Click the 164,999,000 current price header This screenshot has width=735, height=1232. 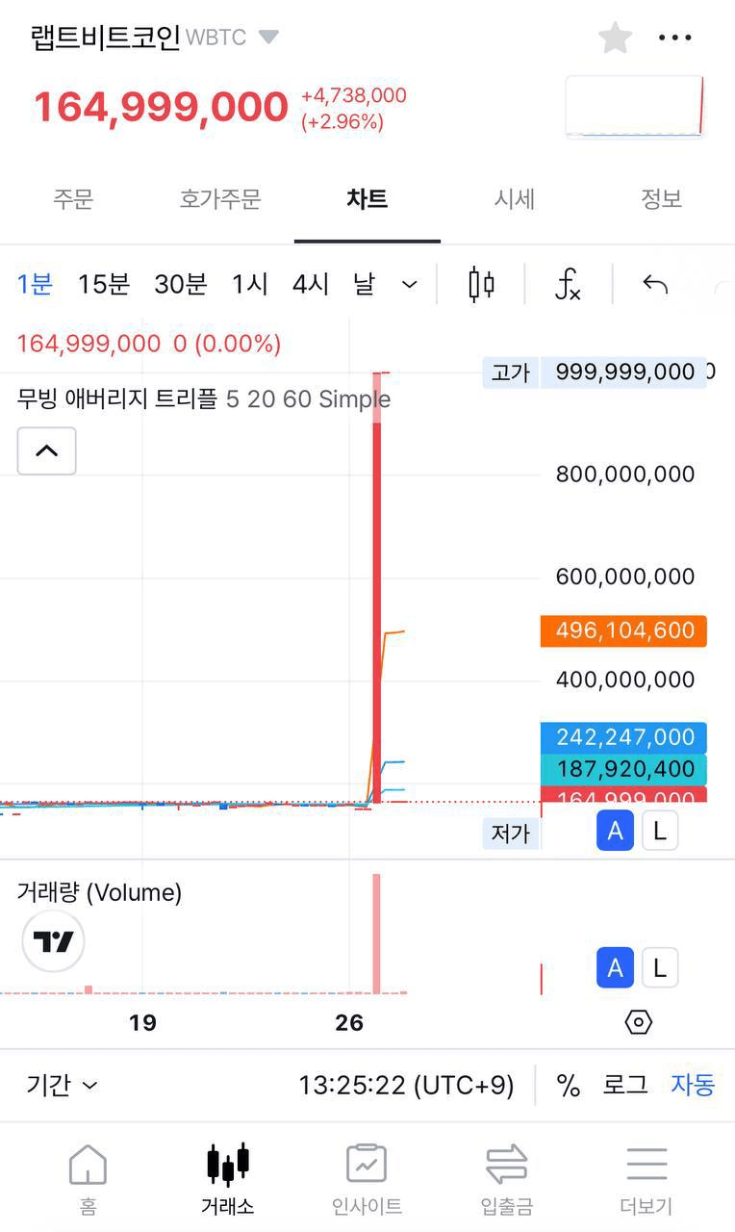[161, 106]
